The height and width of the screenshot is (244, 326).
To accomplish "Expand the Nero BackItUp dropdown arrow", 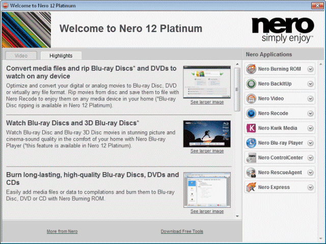I will click(310, 84).
